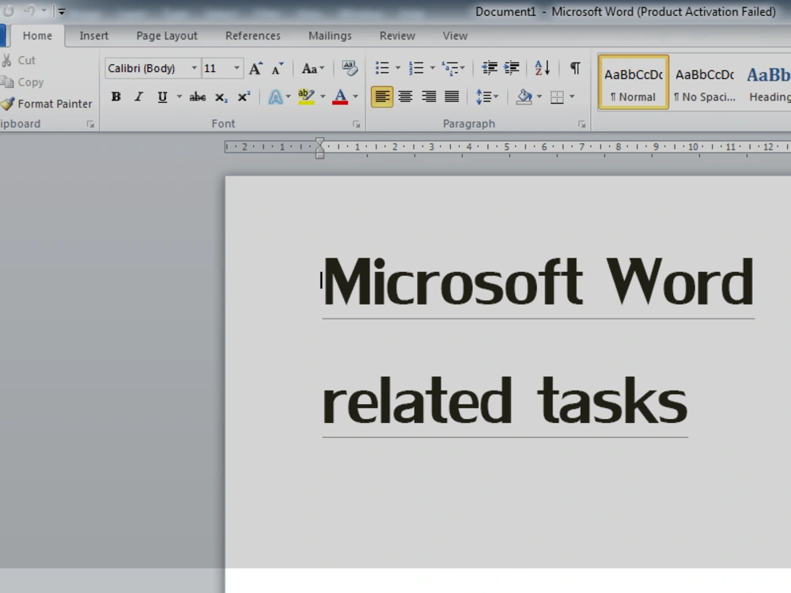Screen dimensions: 791x593
Task: Toggle Show/Hide paragraph marks
Action: coord(575,68)
